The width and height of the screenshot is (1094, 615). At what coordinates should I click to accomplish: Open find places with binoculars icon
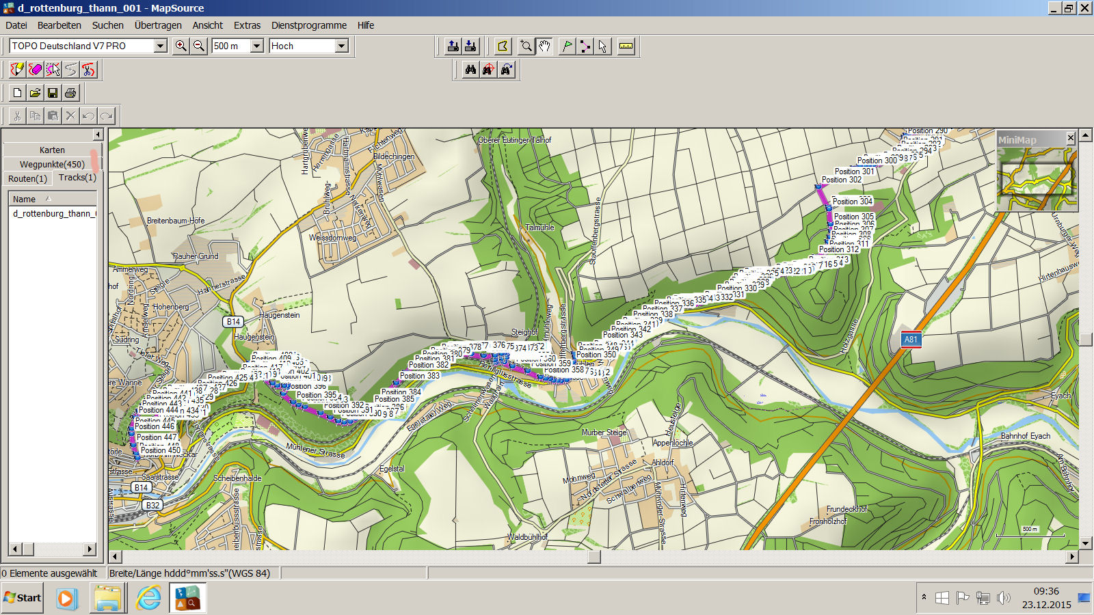pos(470,70)
